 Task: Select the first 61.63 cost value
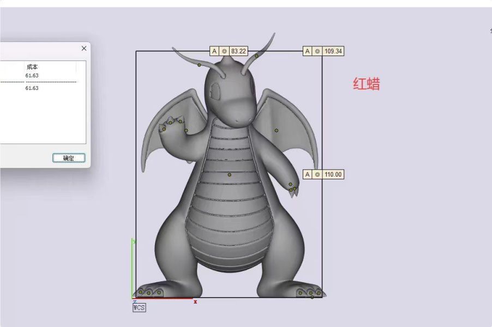32,76
